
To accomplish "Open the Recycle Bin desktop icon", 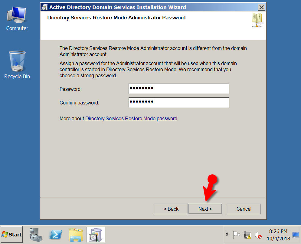I will [17, 65].
